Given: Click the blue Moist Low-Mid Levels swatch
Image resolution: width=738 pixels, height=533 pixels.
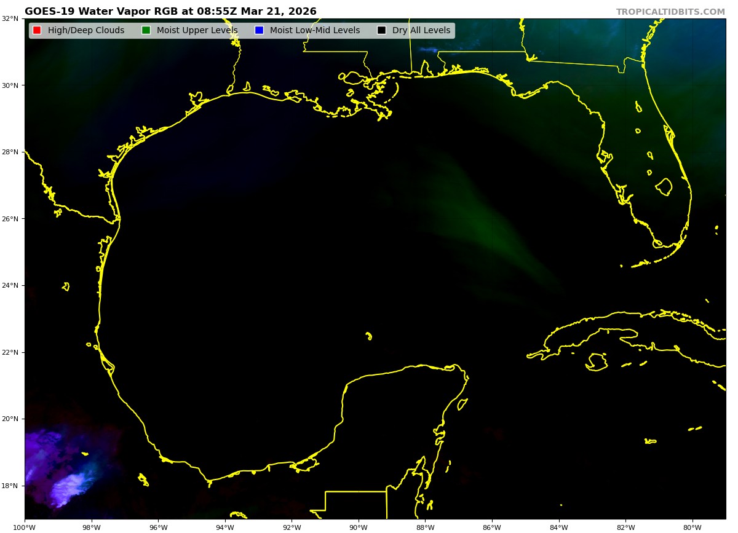Looking at the screenshot, I should [x=259, y=31].
